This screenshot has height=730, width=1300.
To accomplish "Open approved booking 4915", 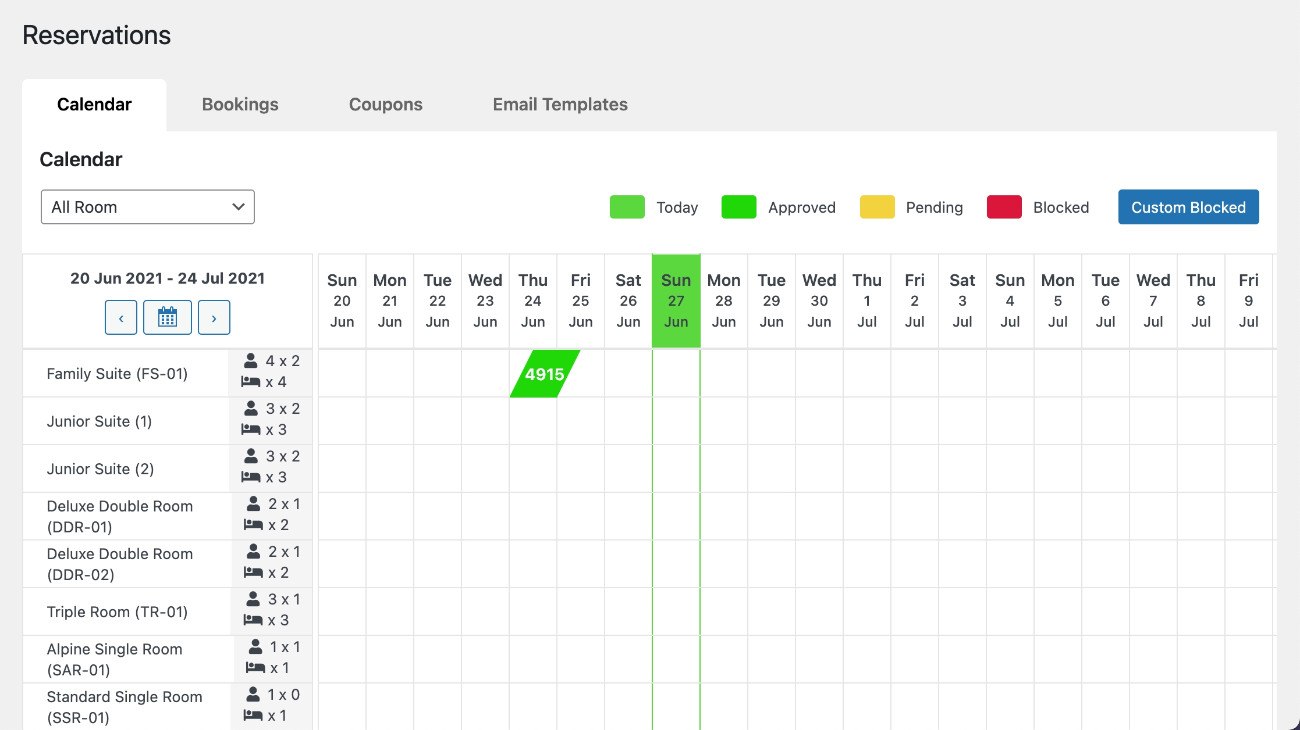I will pyautogui.click(x=545, y=374).
